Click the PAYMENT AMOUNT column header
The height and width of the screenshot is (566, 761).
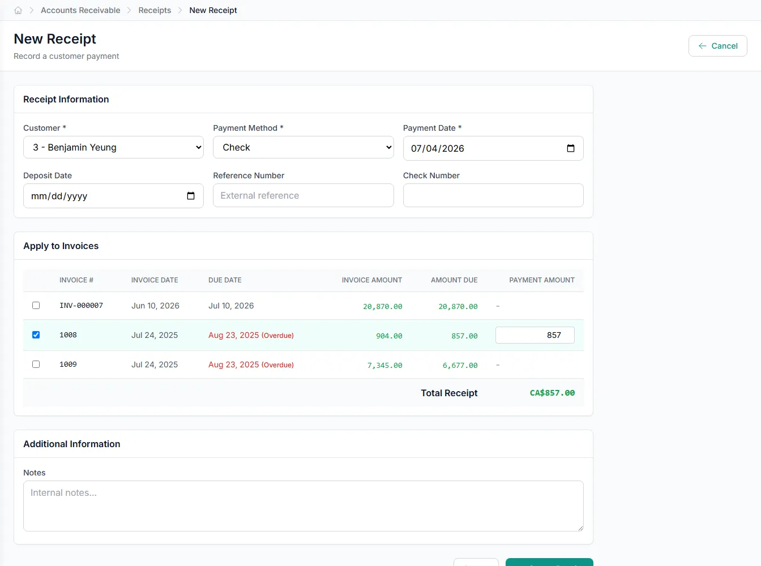tap(542, 280)
